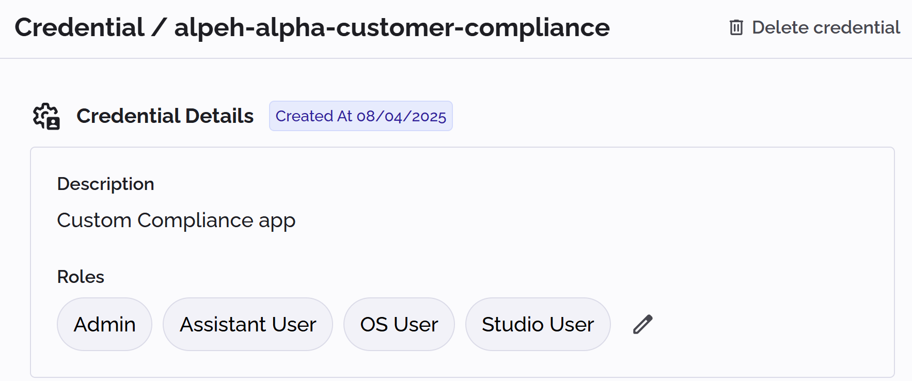Click the "Roles" field label
Image resolution: width=912 pixels, height=381 pixels.
click(81, 277)
